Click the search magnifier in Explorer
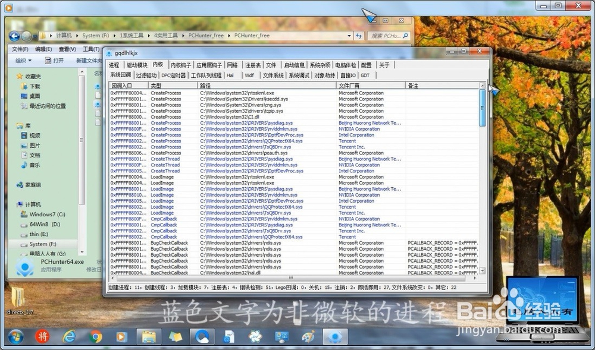Screen dimensions: 595x350 [x=406, y=36]
